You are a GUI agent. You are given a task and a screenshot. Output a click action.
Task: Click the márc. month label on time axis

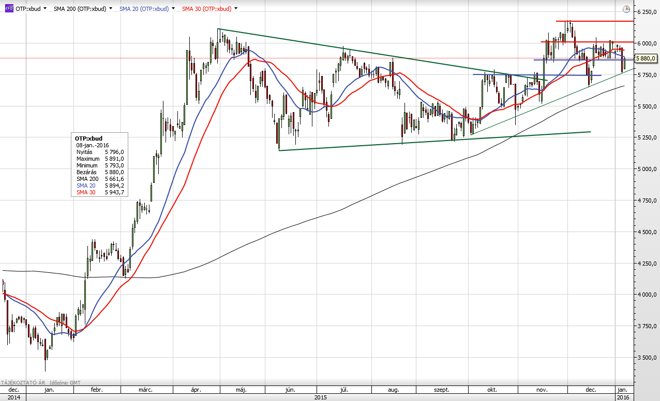(145, 390)
